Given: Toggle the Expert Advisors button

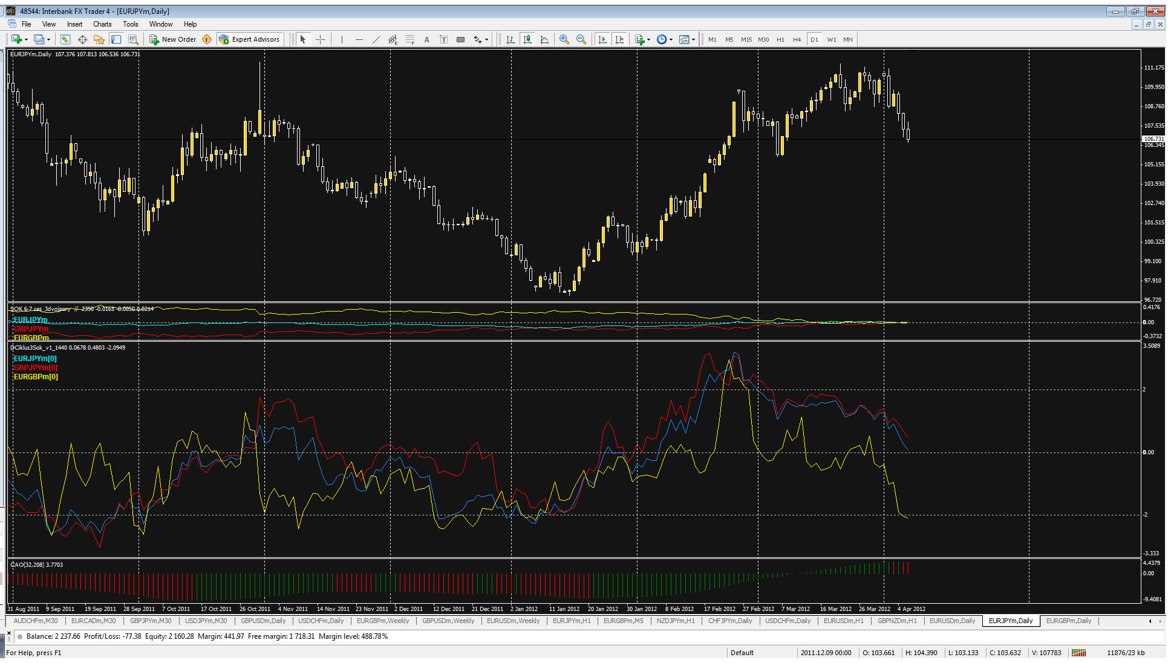Looking at the screenshot, I should point(250,39).
